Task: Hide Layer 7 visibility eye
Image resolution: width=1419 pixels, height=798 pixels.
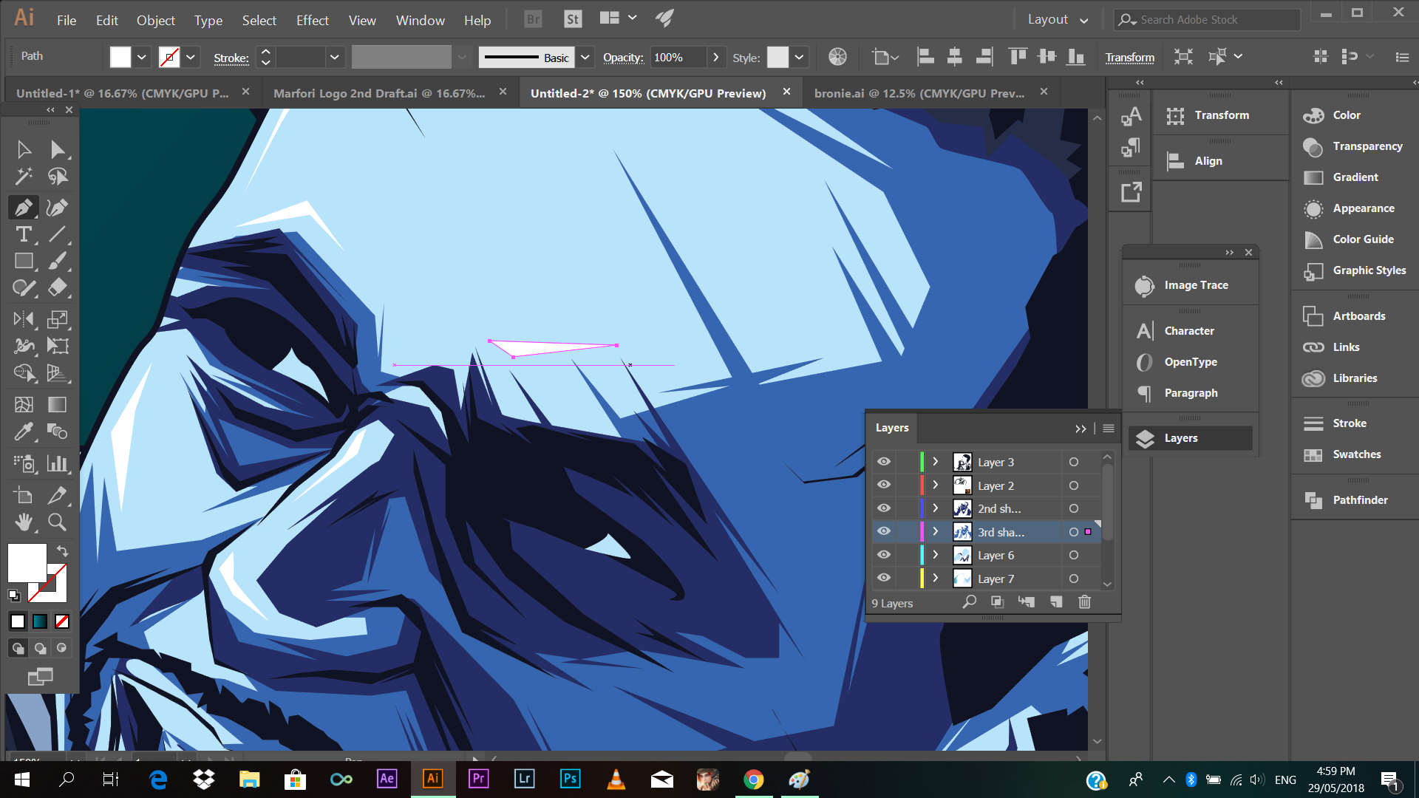Action: [884, 579]
